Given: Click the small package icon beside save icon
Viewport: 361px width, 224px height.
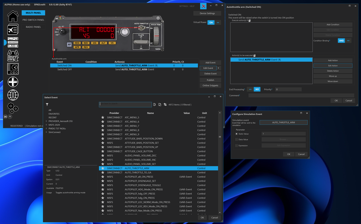Looking at the screenshot, I should (x=10, y=116).
